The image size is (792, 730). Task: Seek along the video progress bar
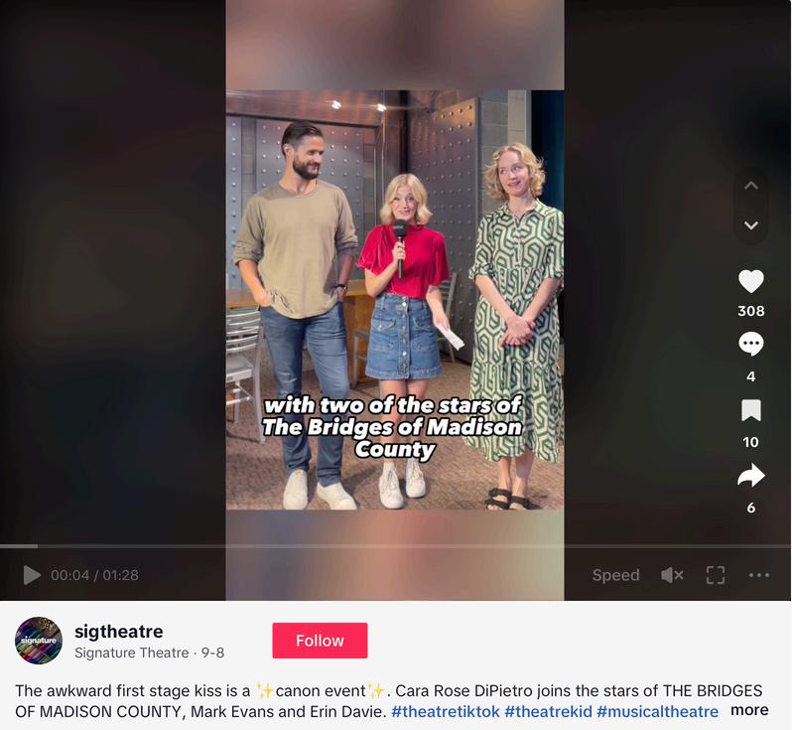pos(395,546)
